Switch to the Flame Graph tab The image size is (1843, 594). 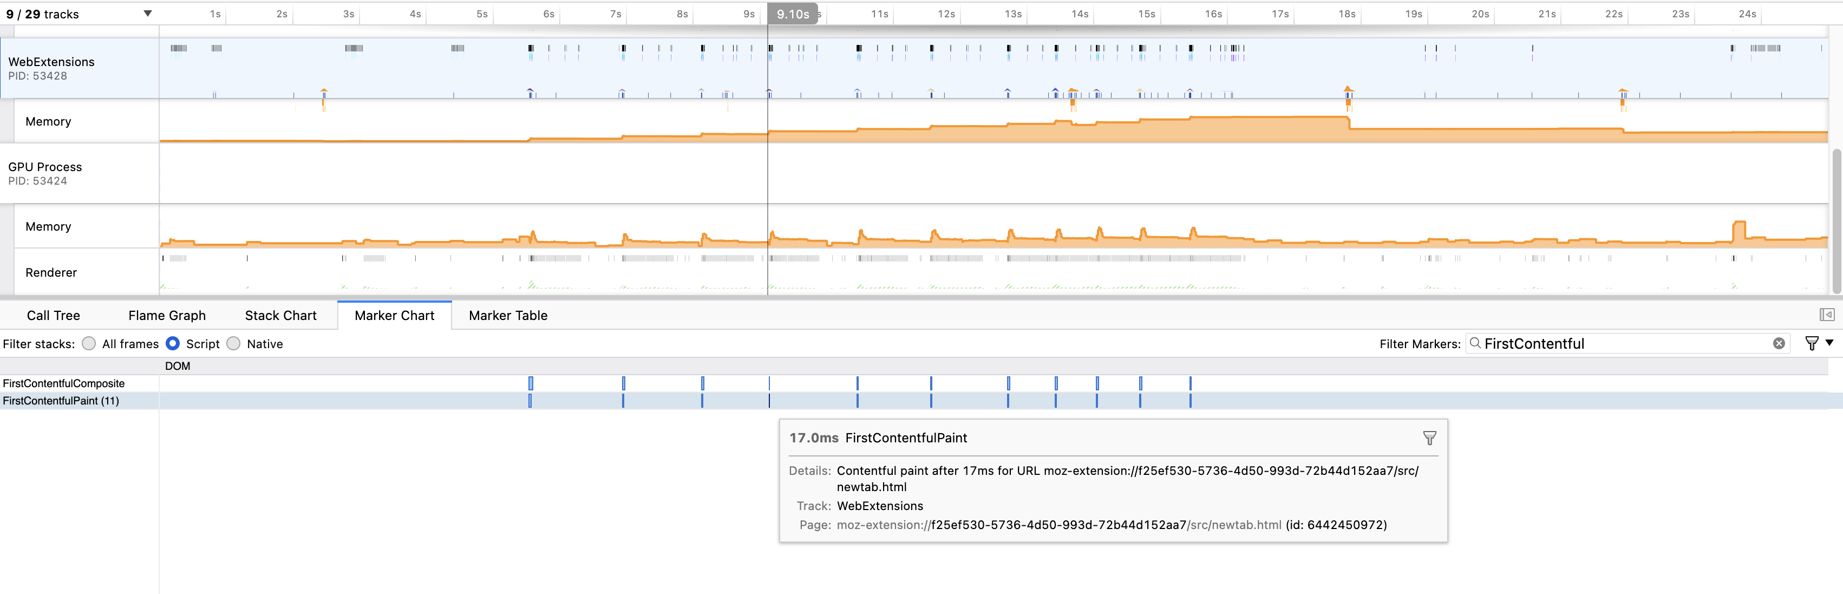point(166,315)
